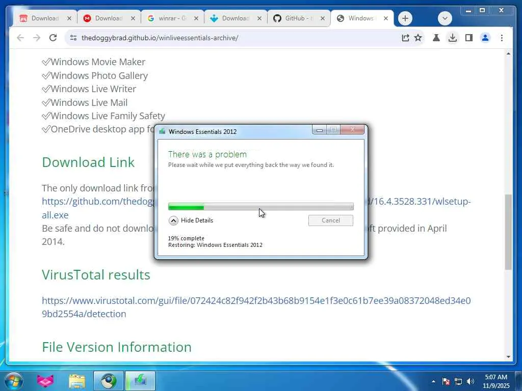Screen dimensions: 522x391
Task: Click the installer progress bar
Action: click(x=260, y=207)
